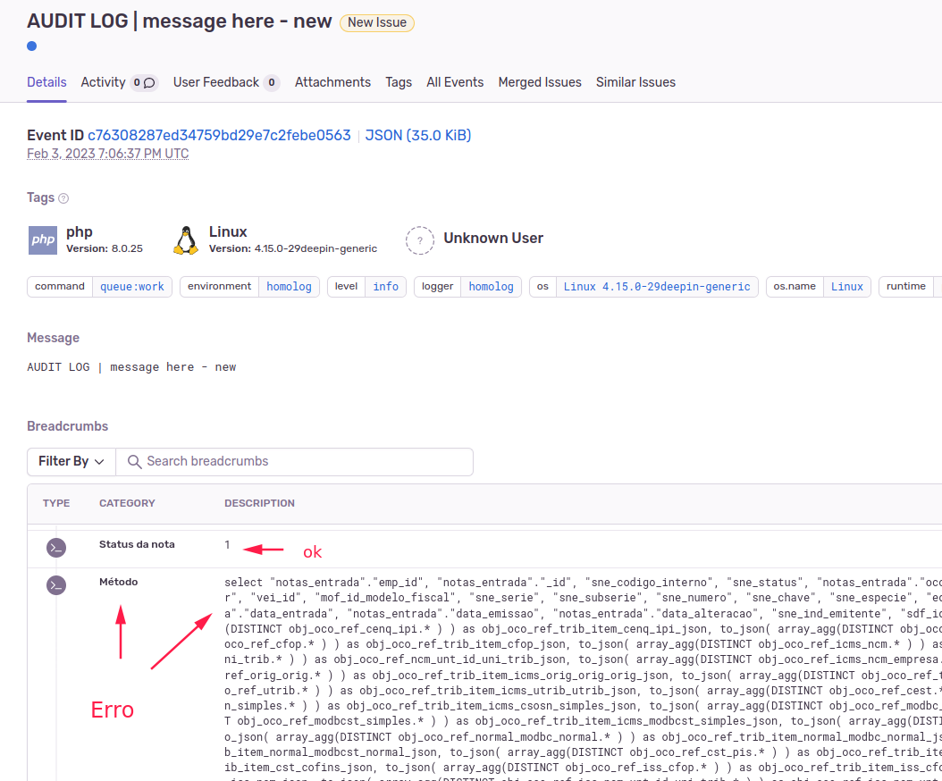Click the issue title AUDIT LOG heading
This screenshot has width=942, height=781.
tap(179, 21)
